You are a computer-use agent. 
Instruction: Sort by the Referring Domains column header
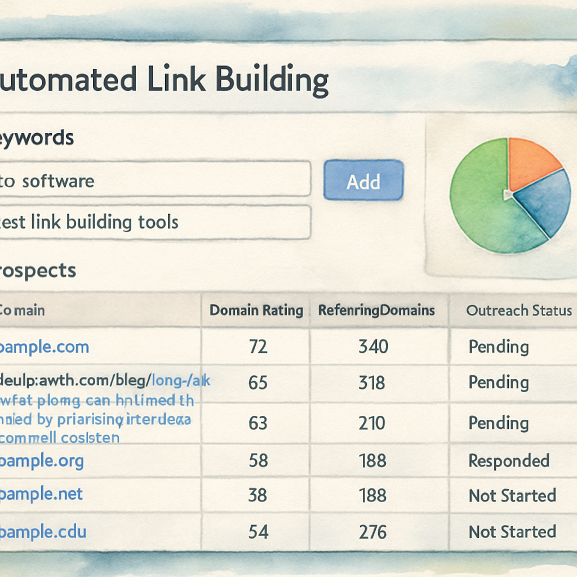click(x=376, y=310)
